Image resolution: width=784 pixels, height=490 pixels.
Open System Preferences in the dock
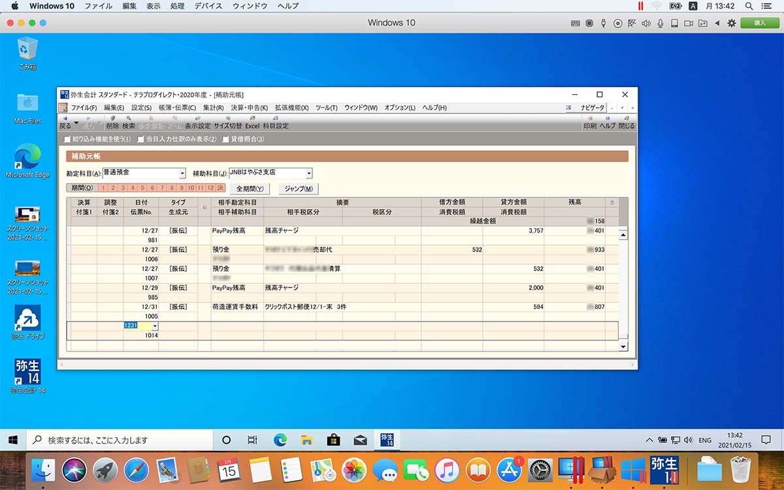pyautogui.click(x=540, y=470)
